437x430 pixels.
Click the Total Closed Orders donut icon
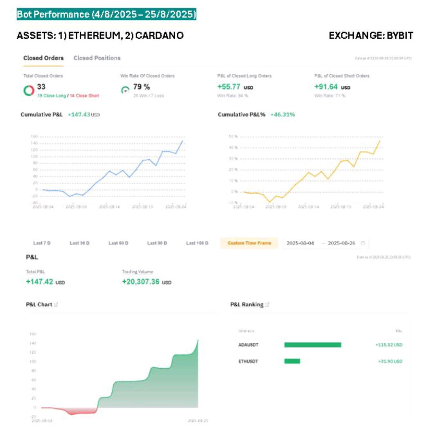tap(29, 91)
